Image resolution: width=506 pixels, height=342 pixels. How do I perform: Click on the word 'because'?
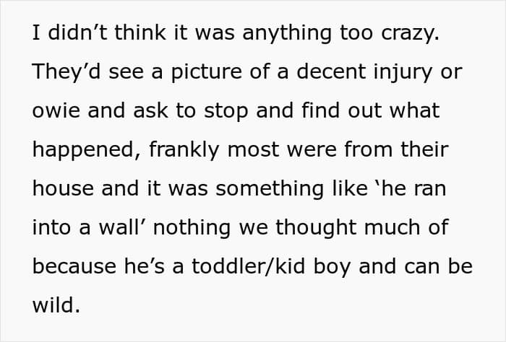[74, 267]
